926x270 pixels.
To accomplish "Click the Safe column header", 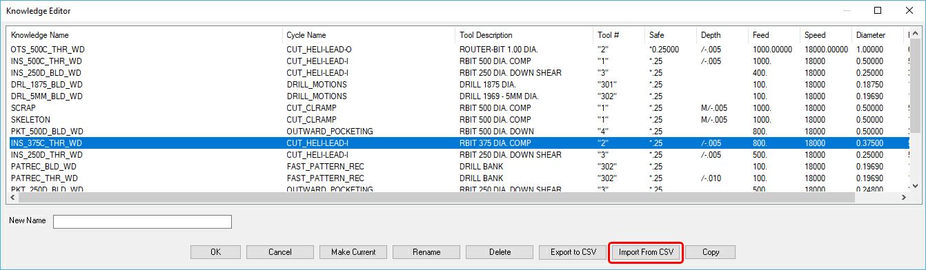I will tap(671, 35).
